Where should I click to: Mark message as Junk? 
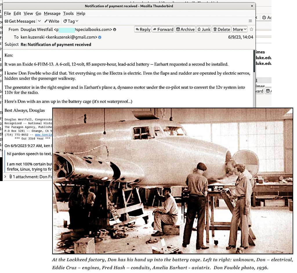coord(204,29)
